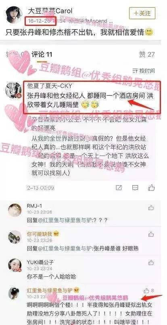Like the comment dated 2-13 00:09
167x325 pixels.
[x=151, y=188]
